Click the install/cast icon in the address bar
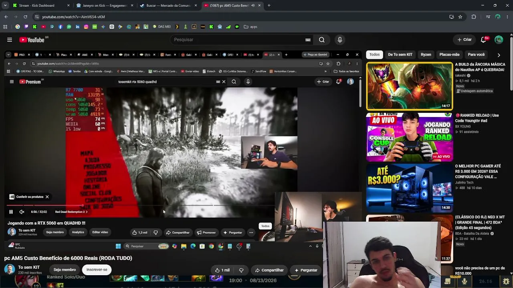 click(452, 17)
